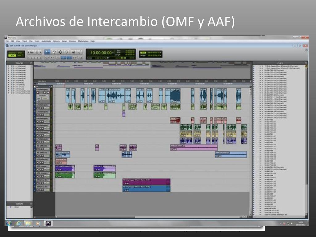The image size is (316, 237).
Task: Click the audio waveform zoom button
Action: click(32, 52)
